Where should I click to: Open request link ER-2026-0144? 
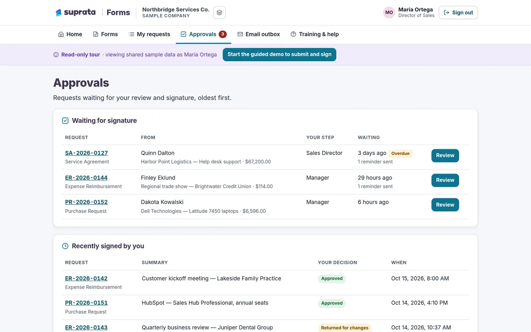point(86,178)
